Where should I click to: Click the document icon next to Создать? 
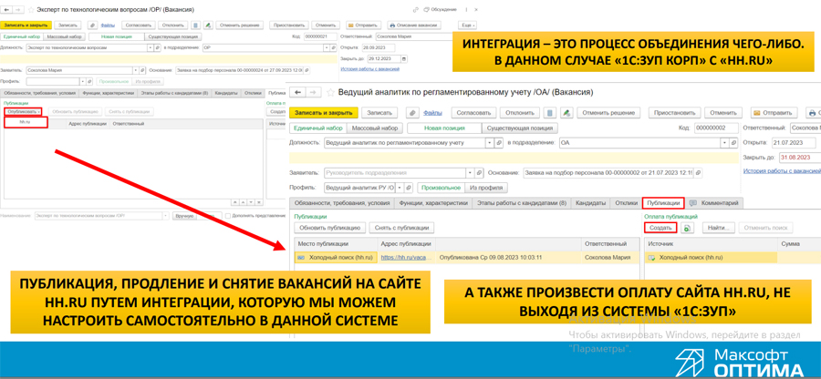(x=686, y=228)
